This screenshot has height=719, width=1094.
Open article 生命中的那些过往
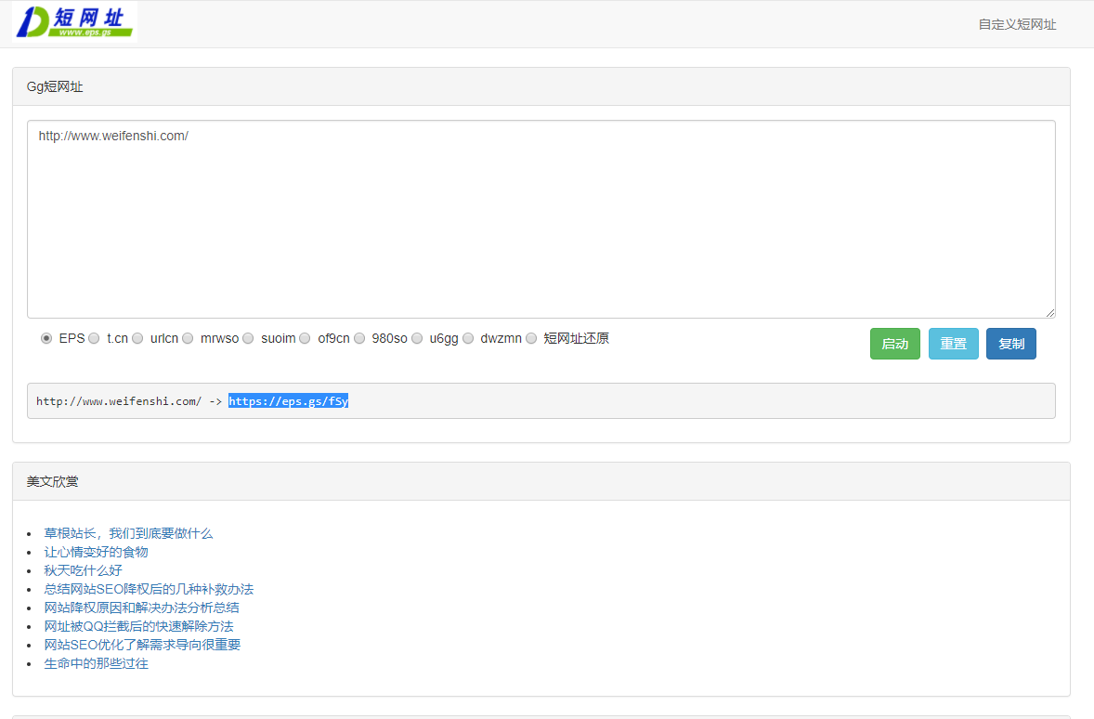tap(96, 663)
